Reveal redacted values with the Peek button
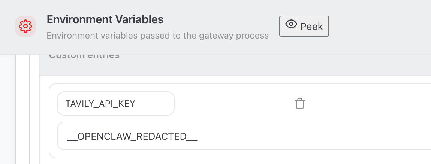Viewport: 431px width, 164px height. [x=304, y=26]
